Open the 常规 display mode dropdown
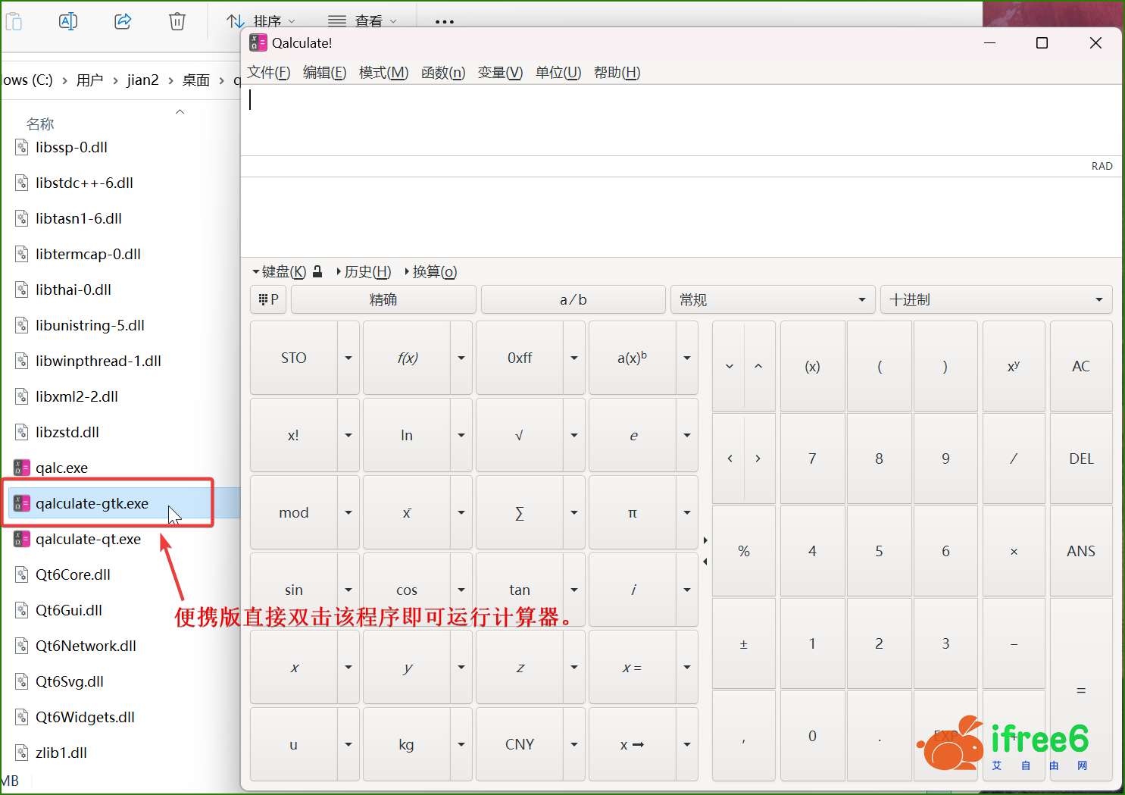This screenshot has height=795, width=1125. click(772, 299)
